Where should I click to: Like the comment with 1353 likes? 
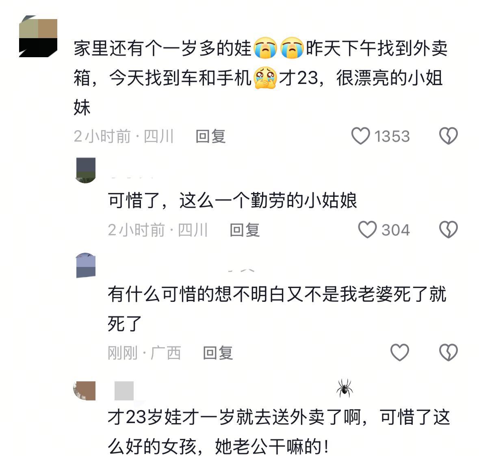(360, 136)
